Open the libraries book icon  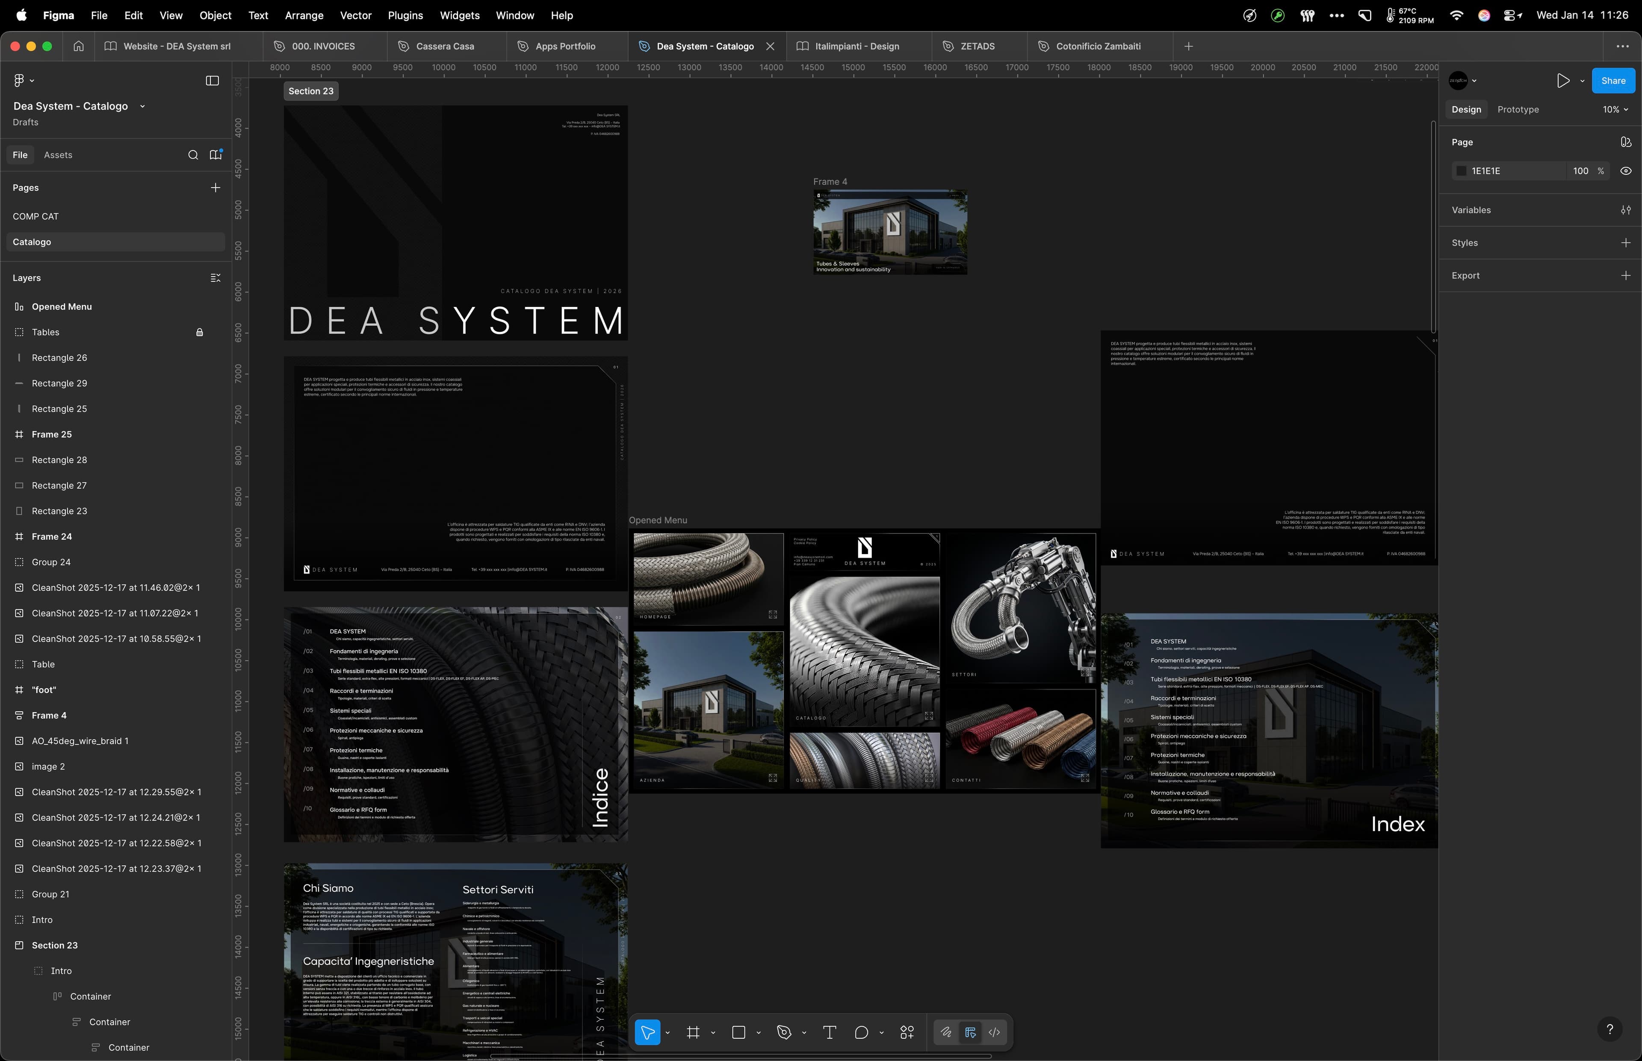pos(216,155)
